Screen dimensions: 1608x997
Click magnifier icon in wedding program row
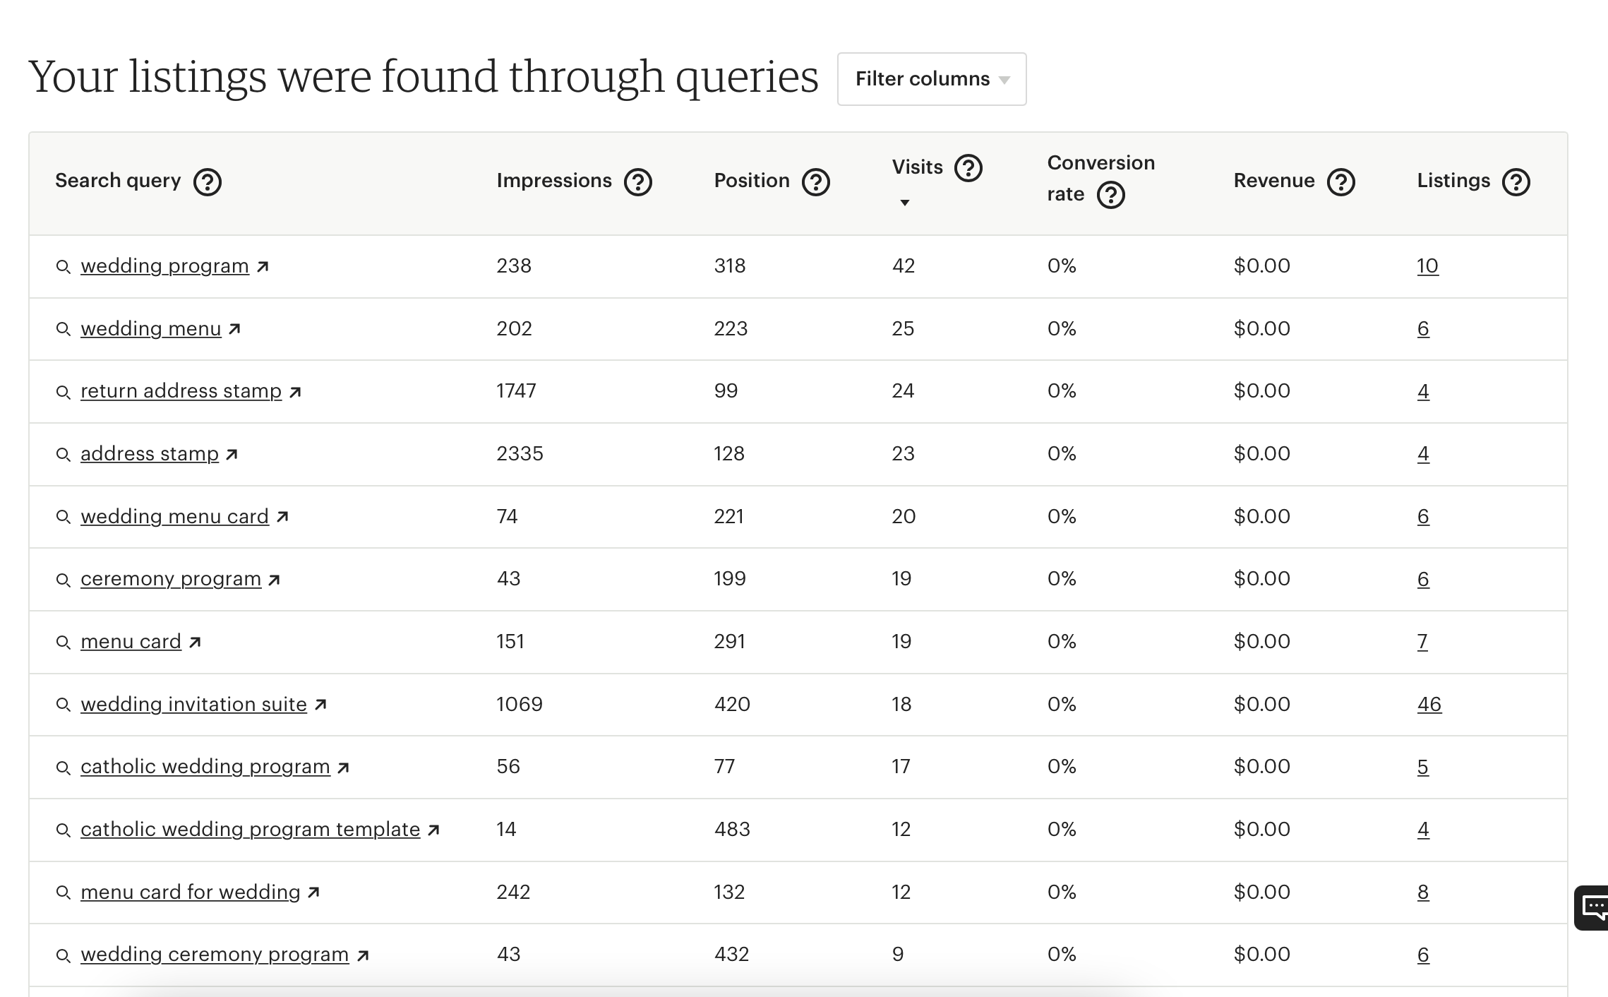[63, 267]
